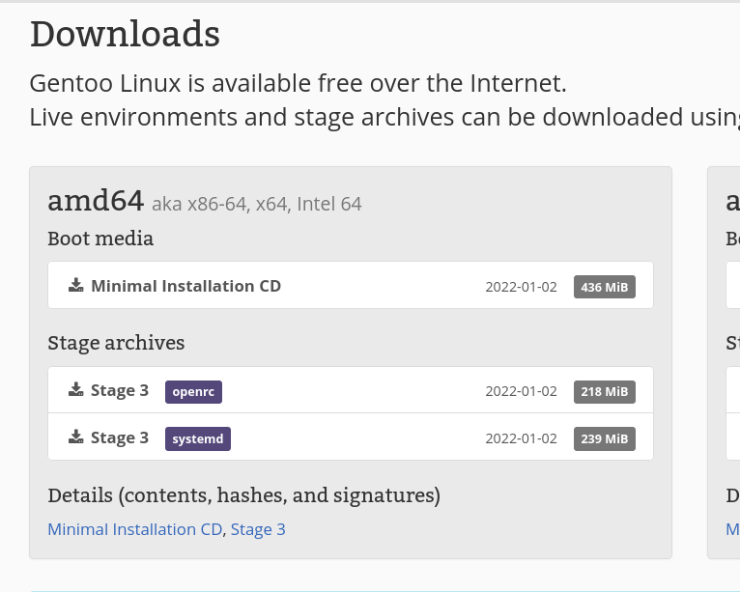Select the purple systemd badge

(198, 438)
